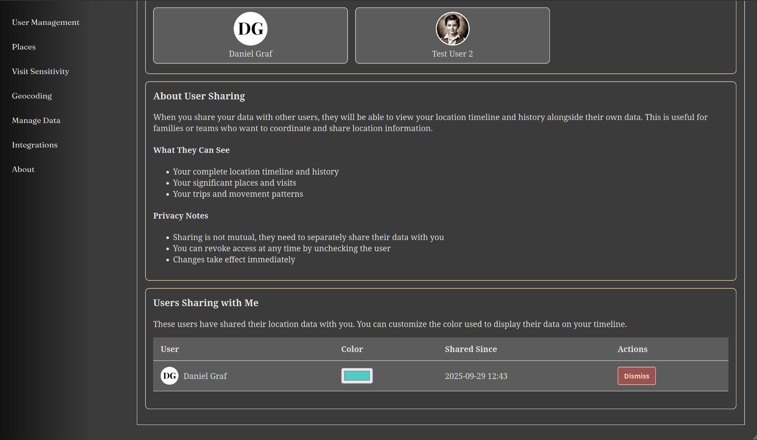
Task: Click the large DG avatar in Daniel Graf's card
Action: click(x=250, y=29)
